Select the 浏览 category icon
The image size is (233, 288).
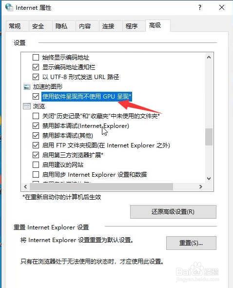click(x=27, y=106)
